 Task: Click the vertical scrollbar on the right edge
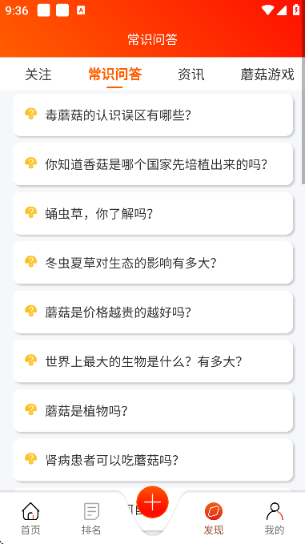303,139
